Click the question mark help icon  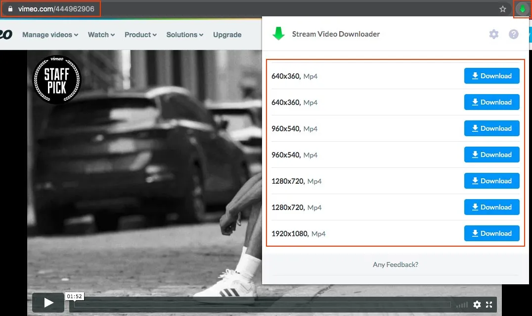tap(513, 34)
